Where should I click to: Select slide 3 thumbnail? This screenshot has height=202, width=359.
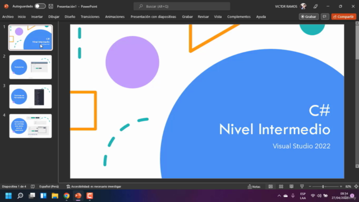click(x=30, y=97)
